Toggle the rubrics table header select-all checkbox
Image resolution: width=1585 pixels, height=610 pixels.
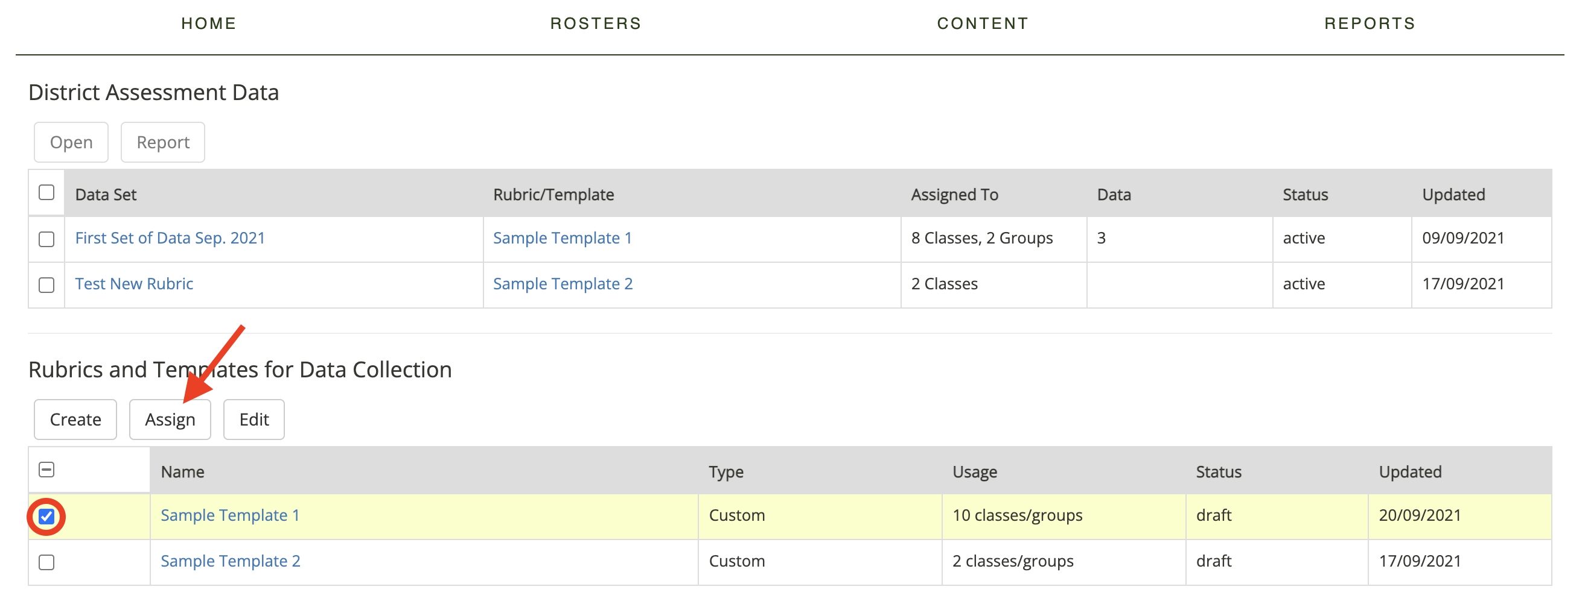coord(46,470)
